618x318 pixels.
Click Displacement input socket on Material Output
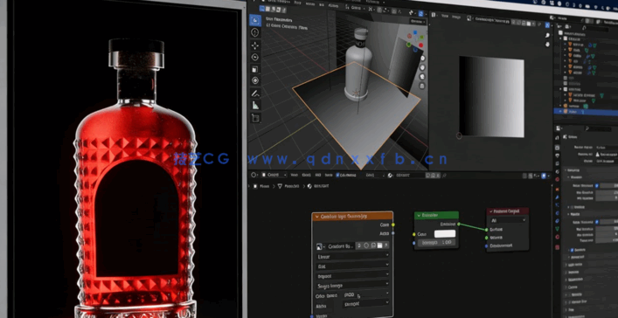pyautogui.click(x=486, y=245)
